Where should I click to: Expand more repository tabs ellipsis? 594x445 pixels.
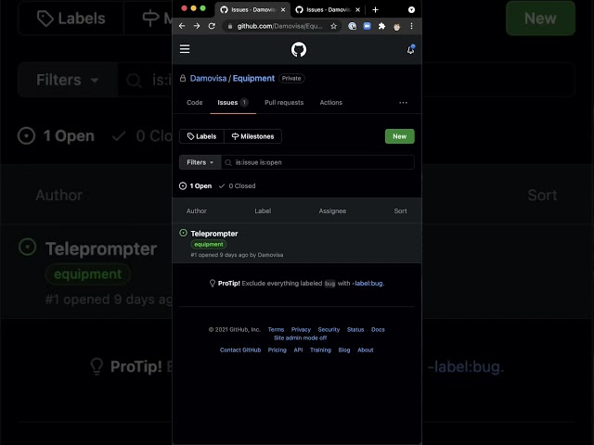click(x=403, y=103)
